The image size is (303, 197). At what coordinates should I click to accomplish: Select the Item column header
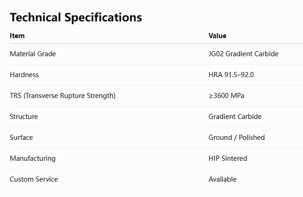[17, 36]
